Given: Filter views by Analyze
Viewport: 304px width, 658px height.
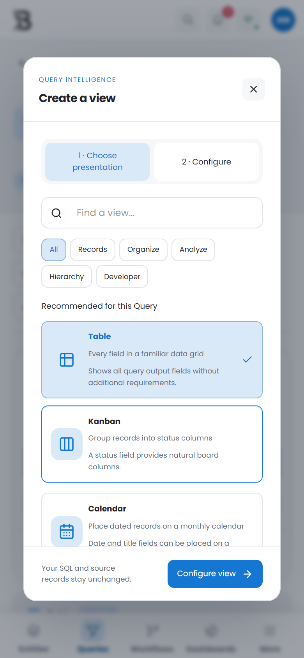Looking at the screenshot, I should click(193, 249).
